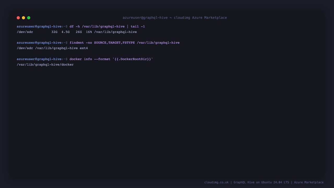This screenshot has height=188, width=334.
Task: Click the prompt before the df command
Action: pos(42,26)
